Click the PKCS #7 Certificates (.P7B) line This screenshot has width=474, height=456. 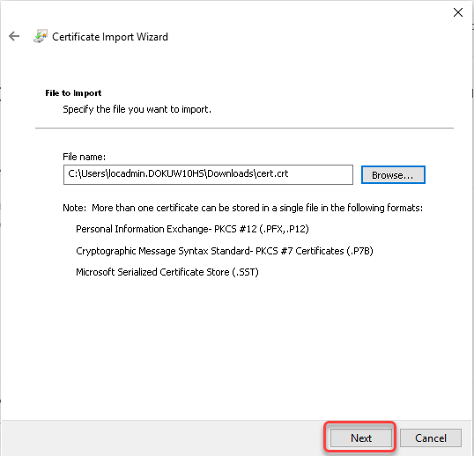(x=225, y=251)
